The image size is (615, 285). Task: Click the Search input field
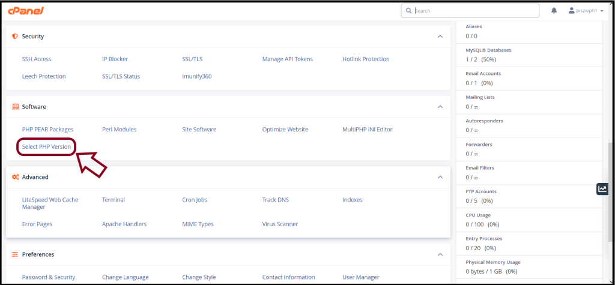tap(470, 11)
